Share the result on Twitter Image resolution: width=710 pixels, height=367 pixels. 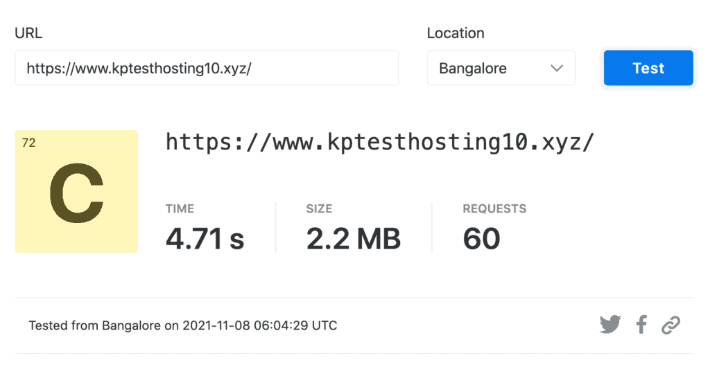pyautogui.click(x=610, y=324)
